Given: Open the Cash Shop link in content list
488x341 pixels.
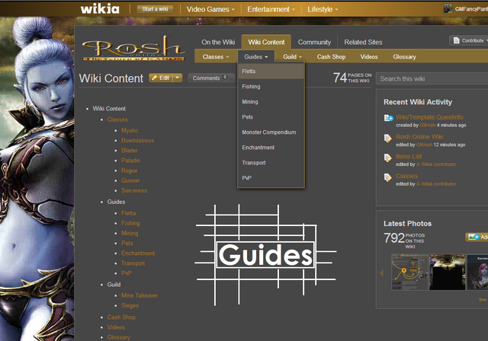Looking at the screenshot, I should coord(121,317).
